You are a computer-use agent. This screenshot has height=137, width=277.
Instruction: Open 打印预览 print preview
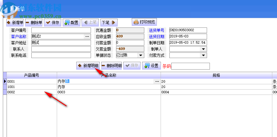point(144,22)
